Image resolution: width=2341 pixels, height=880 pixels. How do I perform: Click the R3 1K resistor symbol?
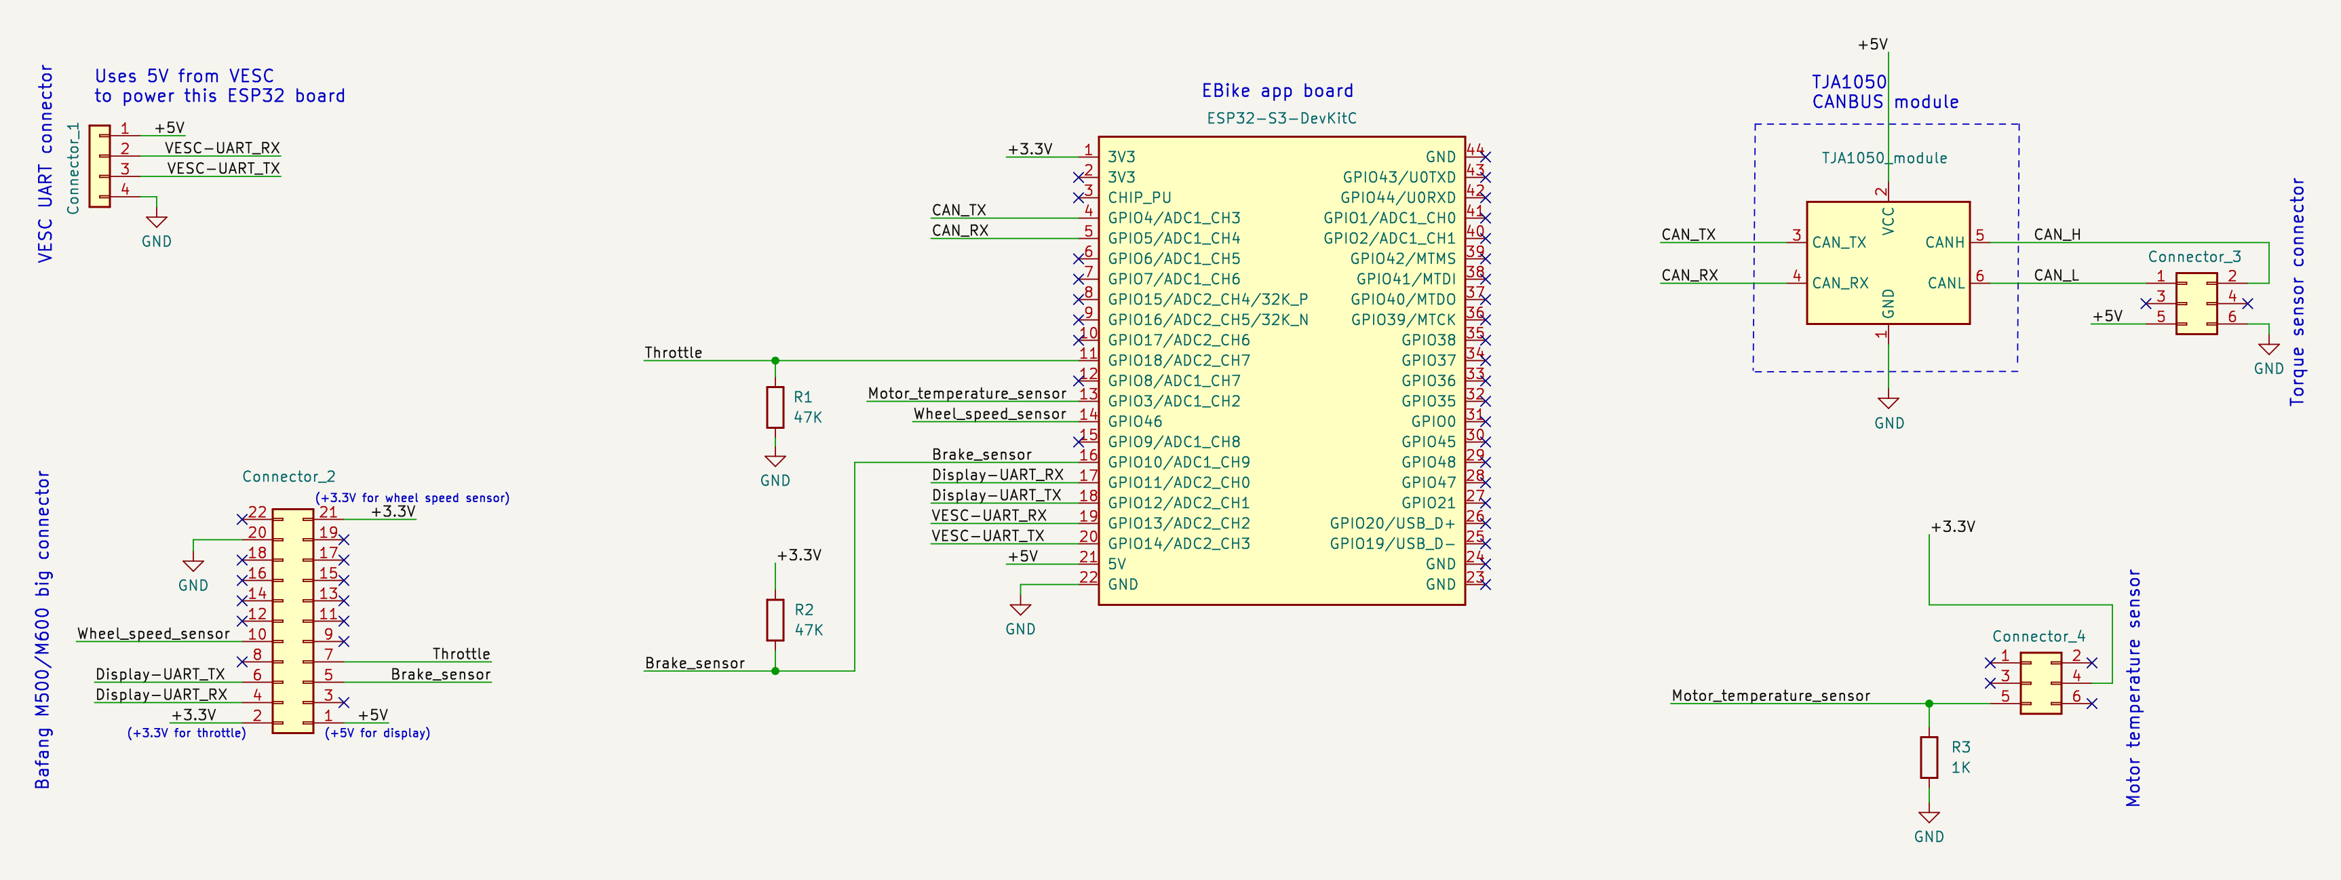(x=1929, y=757)
